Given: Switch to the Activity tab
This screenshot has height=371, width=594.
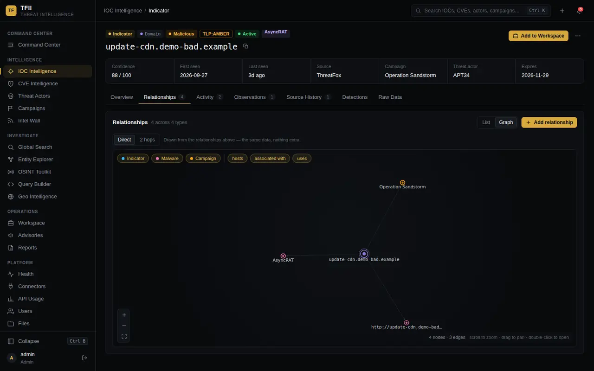Looking at the screenshot, I should coord(210,97).
